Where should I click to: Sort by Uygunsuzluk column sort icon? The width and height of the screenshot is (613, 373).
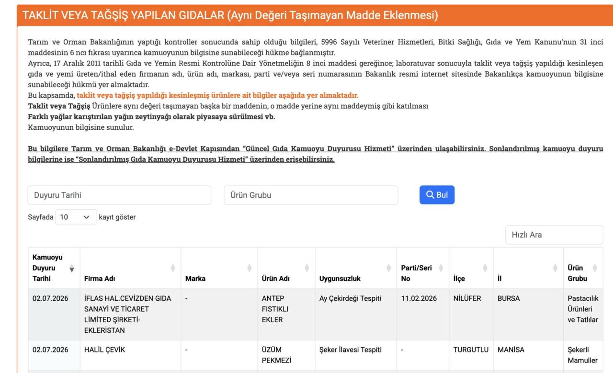[x=388, y=268]
